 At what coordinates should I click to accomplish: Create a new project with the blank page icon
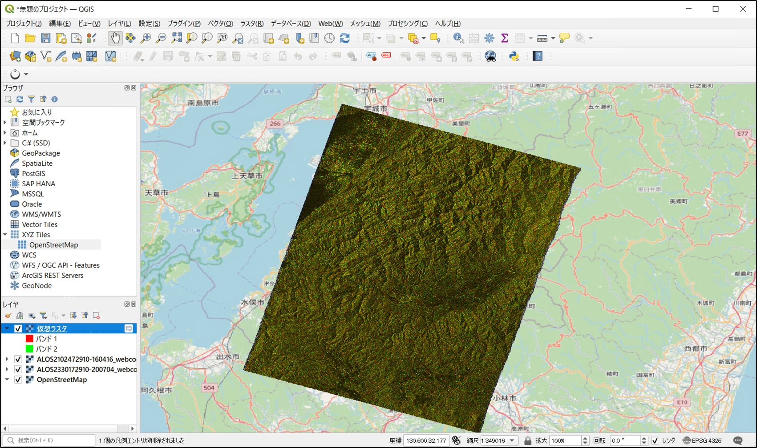(15, 38)
